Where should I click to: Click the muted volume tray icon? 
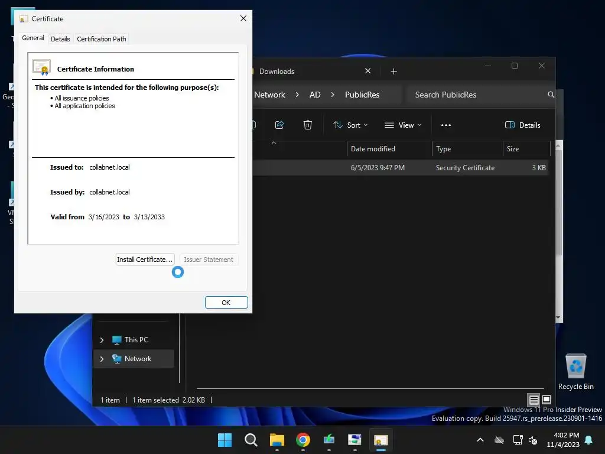pos(534,440)
